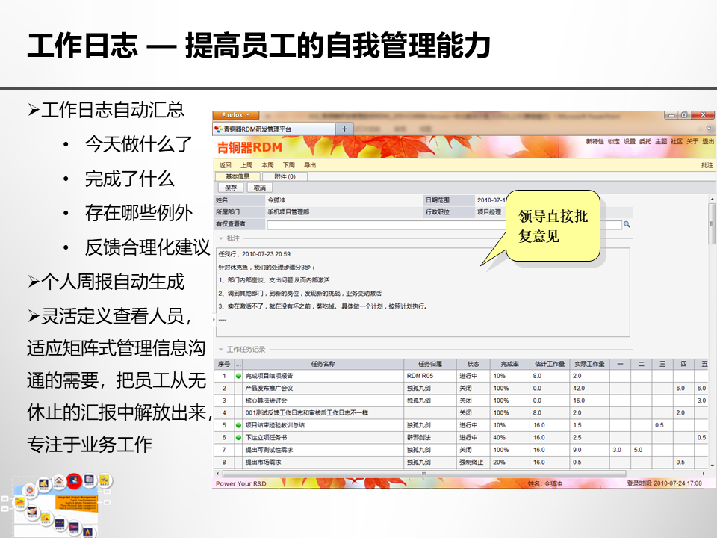Click the 领导直接批复意见 callout
This screenshot has height=538, width=717.
click(553, 226)
